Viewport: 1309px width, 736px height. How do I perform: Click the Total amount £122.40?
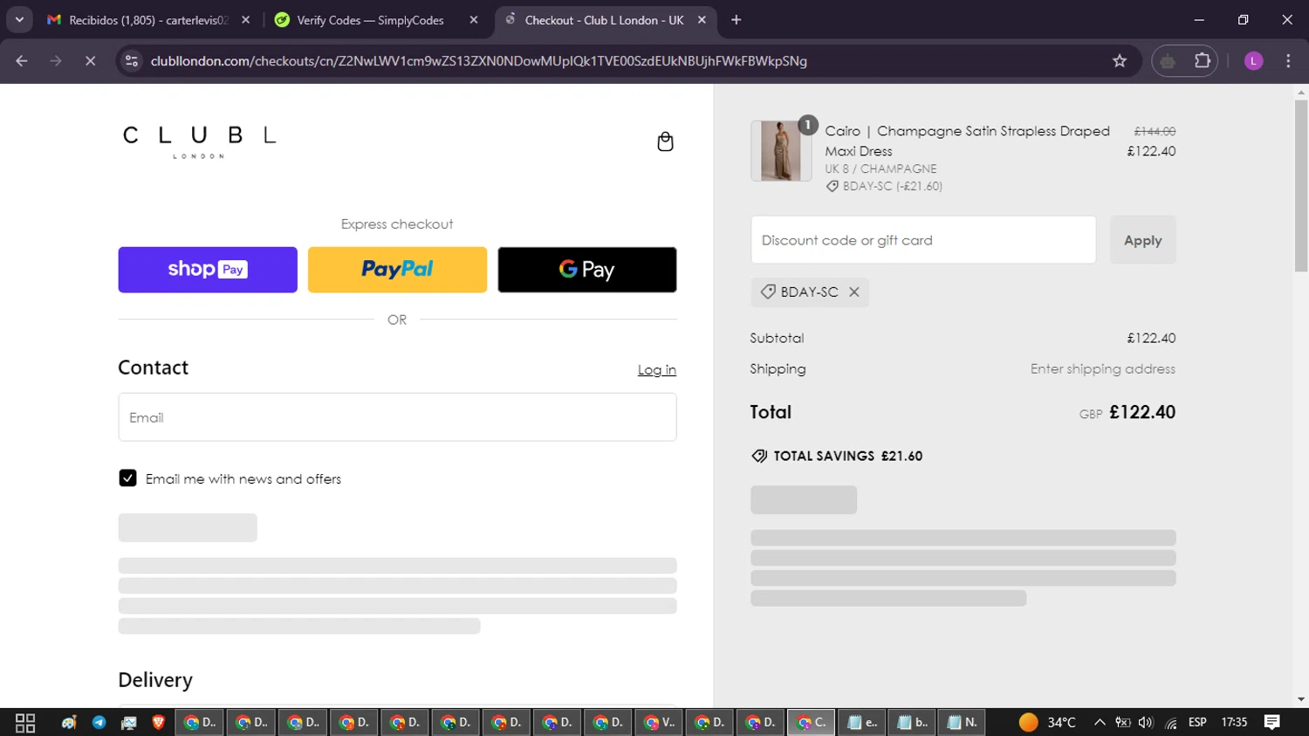[x=1142, y=412]
